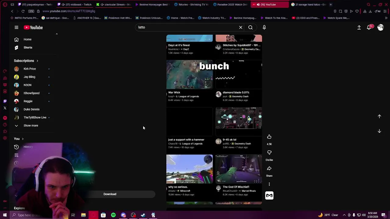Expand the Subscriptions section
Viewport: 390px width, 219px height.
pos(26,61)
